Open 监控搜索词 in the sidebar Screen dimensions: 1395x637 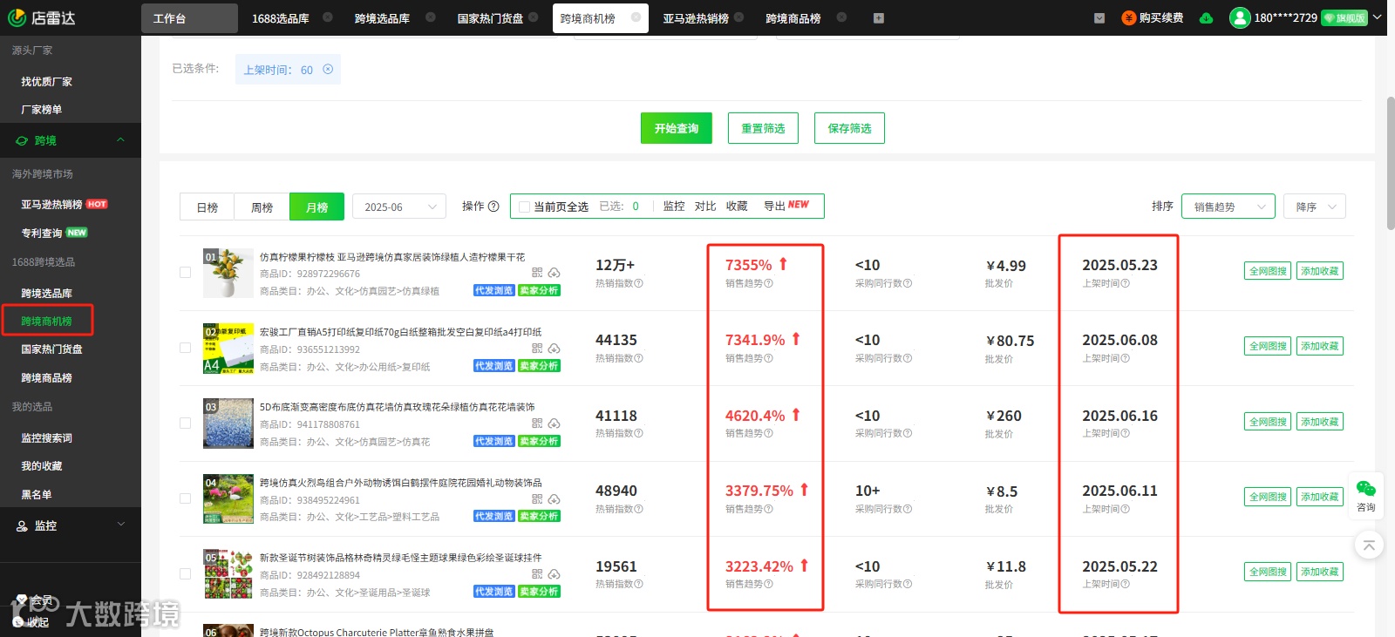pyautogui.click(x=47, y=437)
